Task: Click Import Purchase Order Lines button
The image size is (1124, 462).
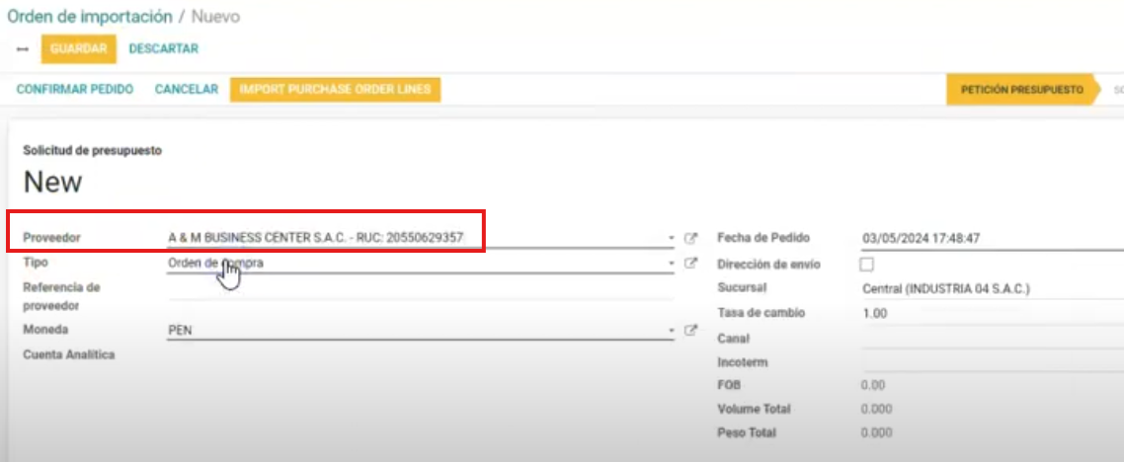Action: coord(335,90)
